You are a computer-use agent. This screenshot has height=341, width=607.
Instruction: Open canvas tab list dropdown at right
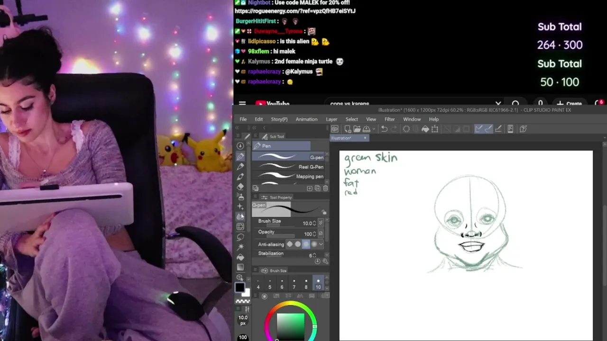tap(604, 138)
